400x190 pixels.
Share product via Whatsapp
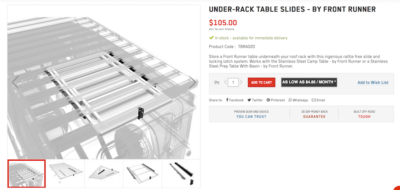point(298,100)
